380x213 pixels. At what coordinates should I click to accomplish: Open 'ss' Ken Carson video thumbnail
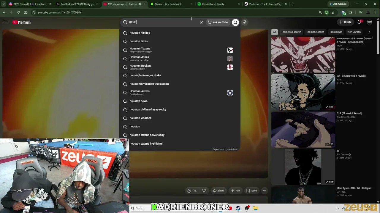point(303,167)
